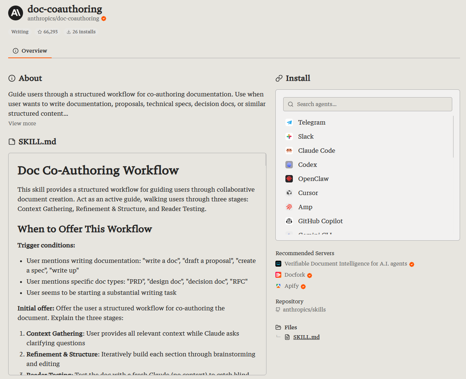466x379 pixels.
Task: Click Verifiable Document Intelligence server icon
Action: tap(278, 264)
